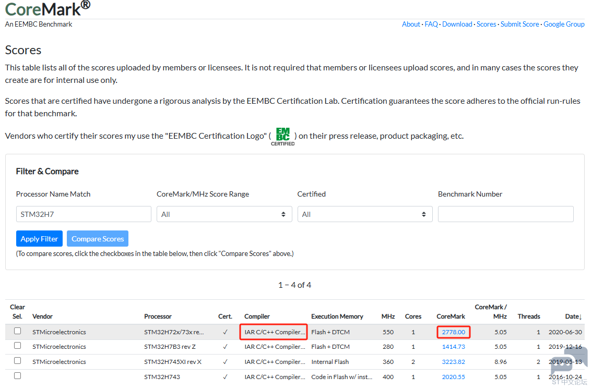592x390 pixels.
Task: Sort table by Processor column
Action: 158,316
